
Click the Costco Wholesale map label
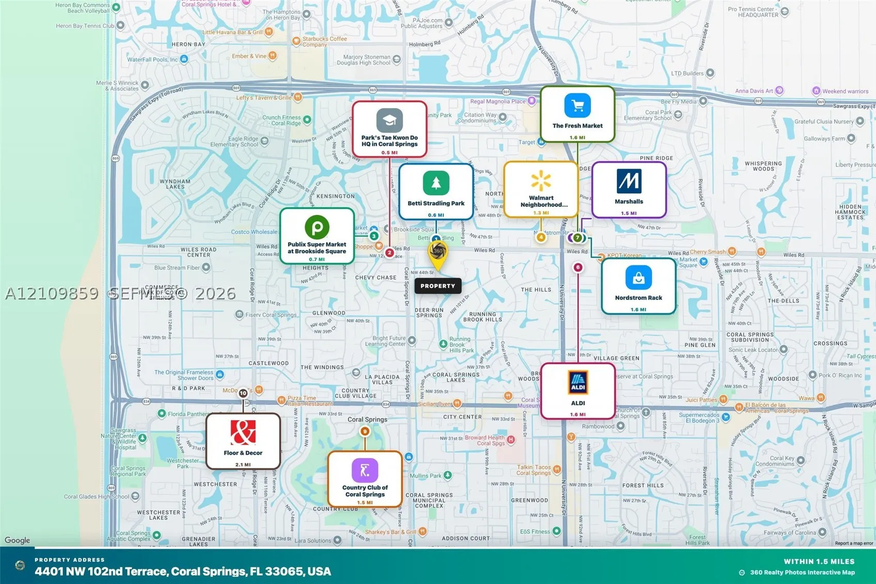tap(254, 232)
